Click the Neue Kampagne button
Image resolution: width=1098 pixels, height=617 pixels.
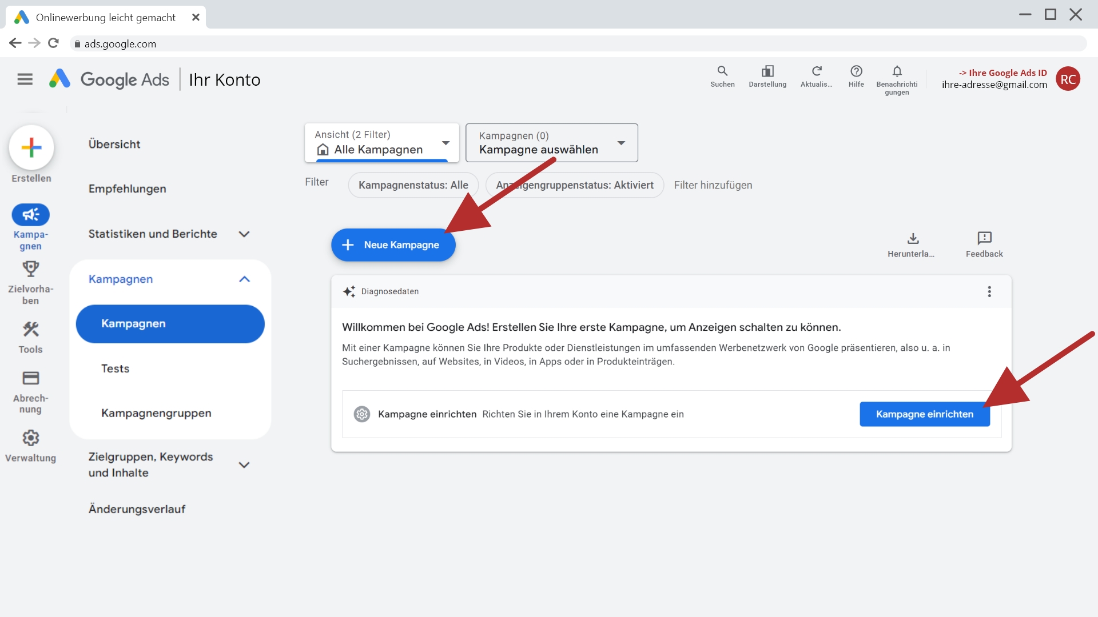[393, 245]
